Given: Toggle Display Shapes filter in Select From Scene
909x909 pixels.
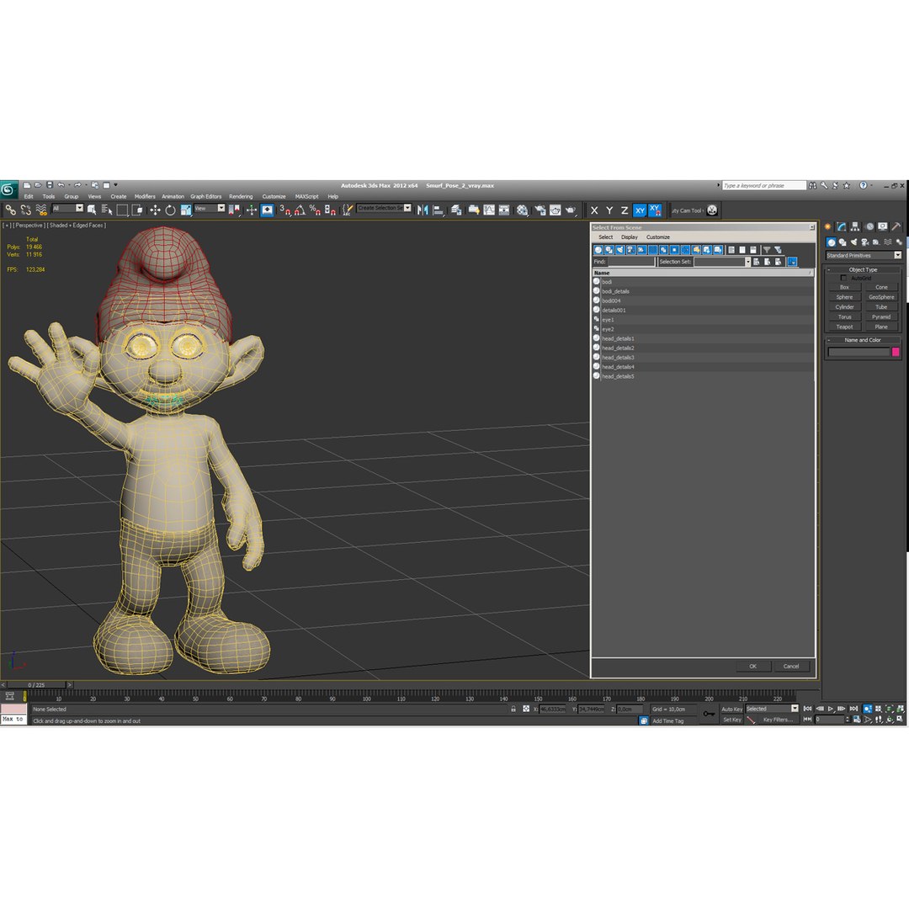Looking at the screenshot, I should click(x=609, y=250).
